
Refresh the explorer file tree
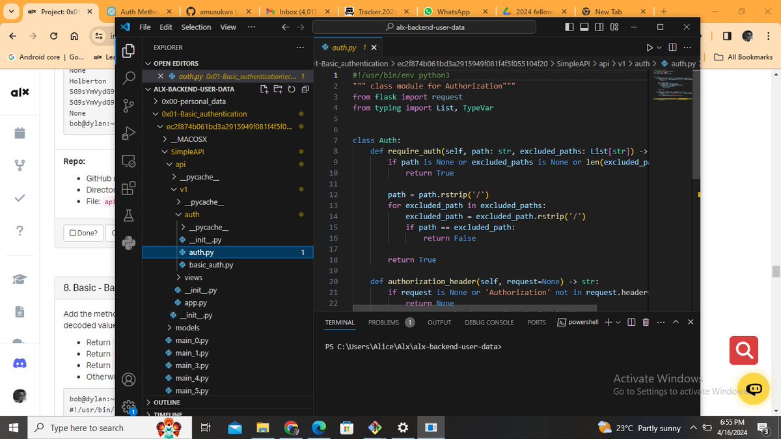click(291, 89)
